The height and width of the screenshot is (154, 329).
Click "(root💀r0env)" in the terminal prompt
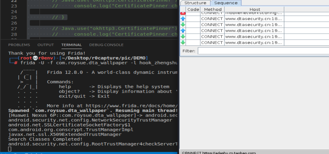coord(37,58)
